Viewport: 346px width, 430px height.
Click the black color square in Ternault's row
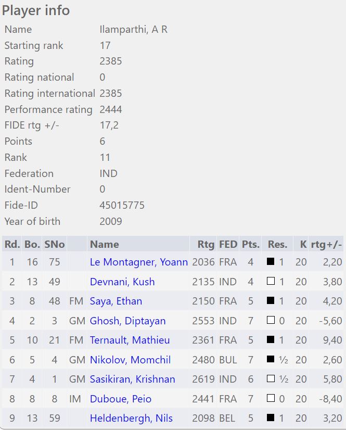coord(271,340)
